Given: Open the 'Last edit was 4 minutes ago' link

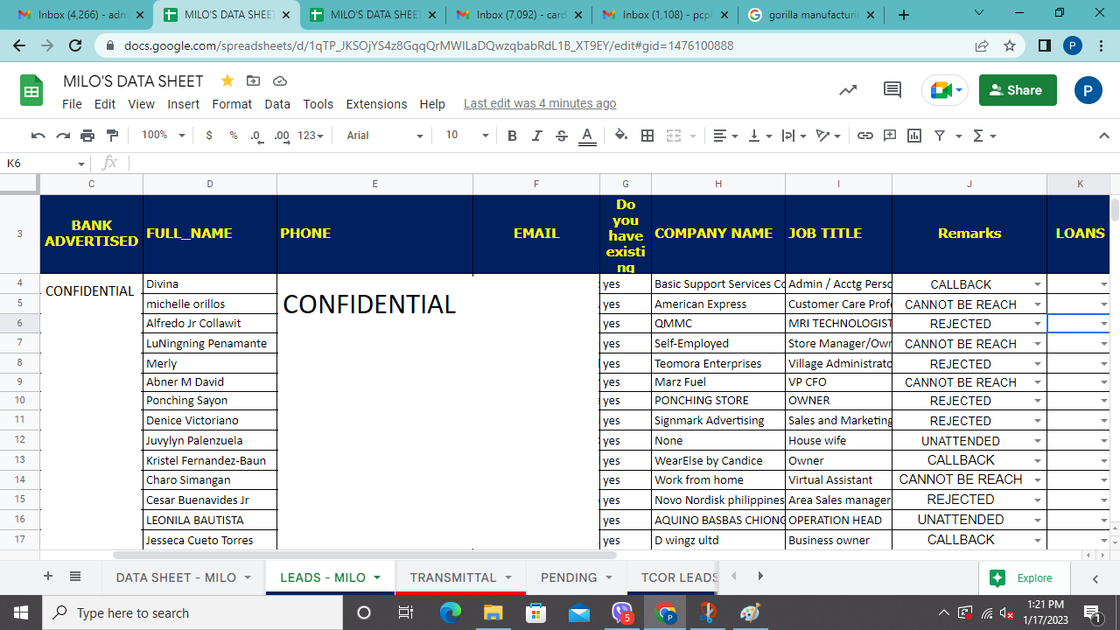Looking at the screenshot, I should (x=540, y=103).
